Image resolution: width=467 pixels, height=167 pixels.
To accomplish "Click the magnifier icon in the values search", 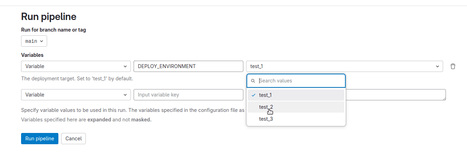I will click(x=253, y=81).
